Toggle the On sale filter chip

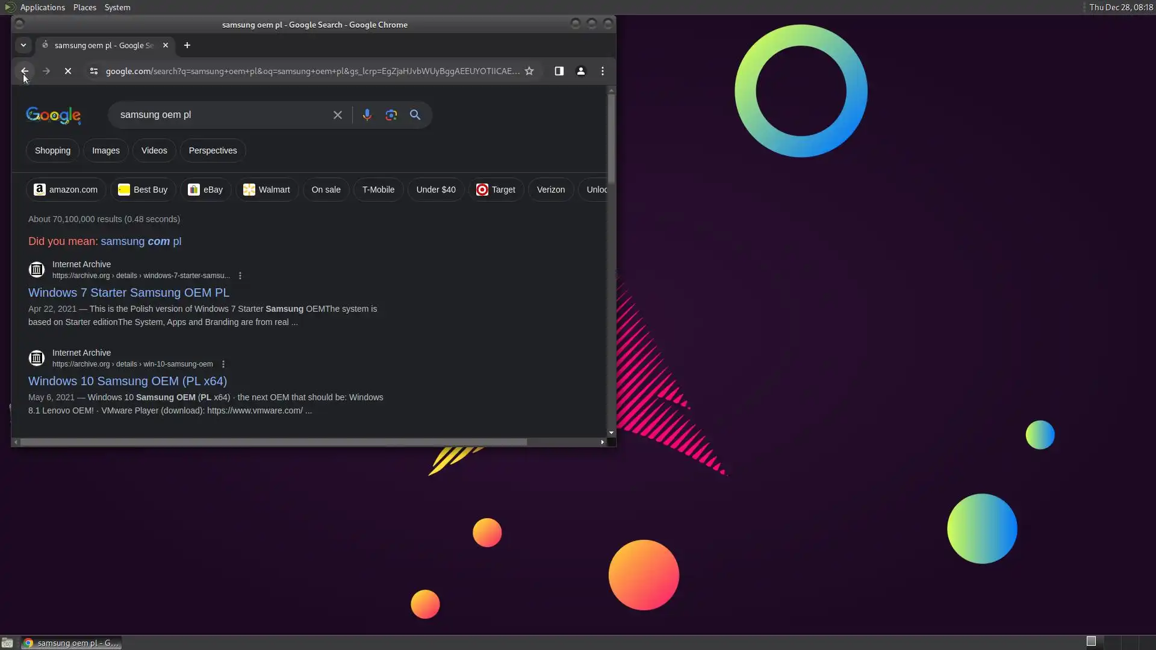326,190
